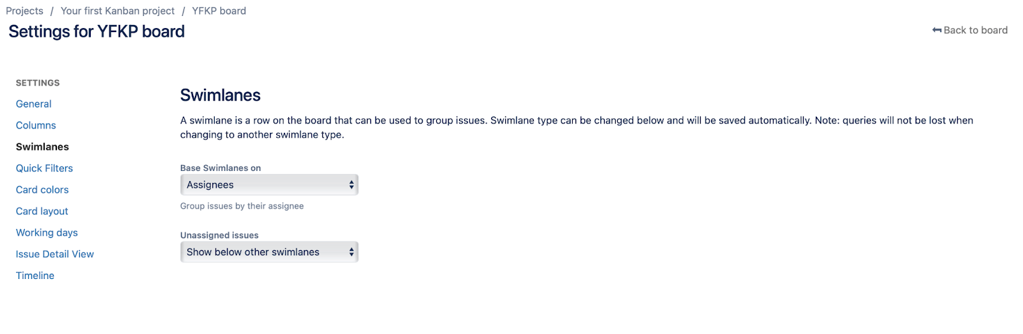Click the Swimlanes section heading
Screen dimensions: 1023x334
click(x=221, y=95)
